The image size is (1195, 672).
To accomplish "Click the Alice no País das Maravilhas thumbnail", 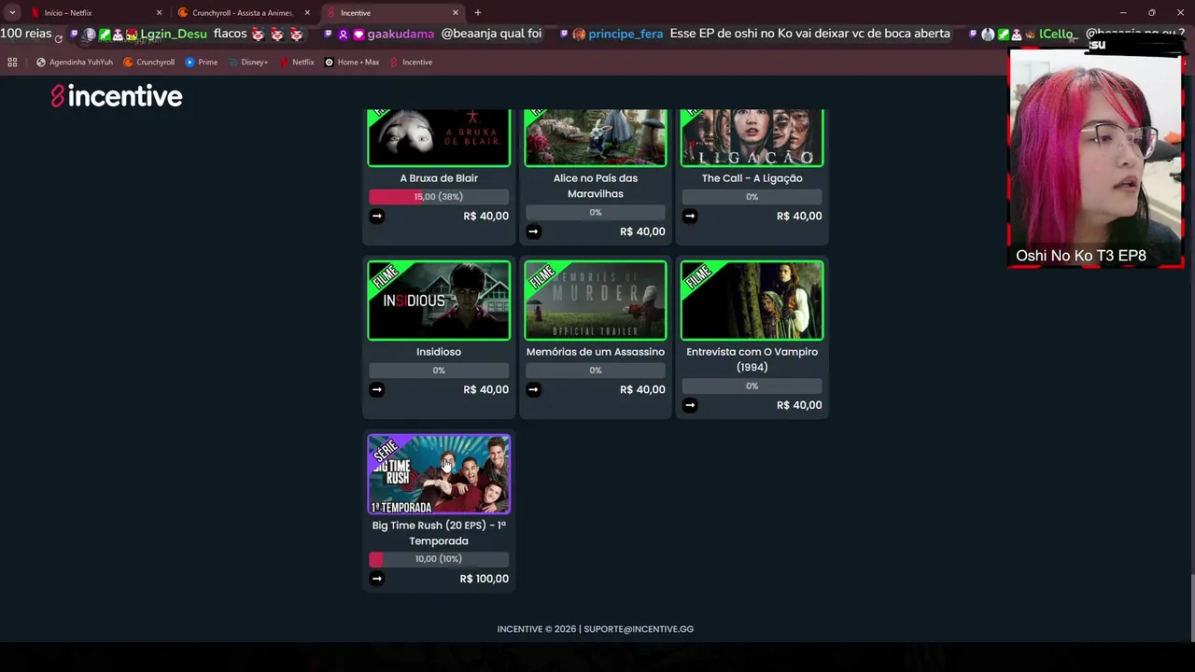I will [x=596, y=137].
